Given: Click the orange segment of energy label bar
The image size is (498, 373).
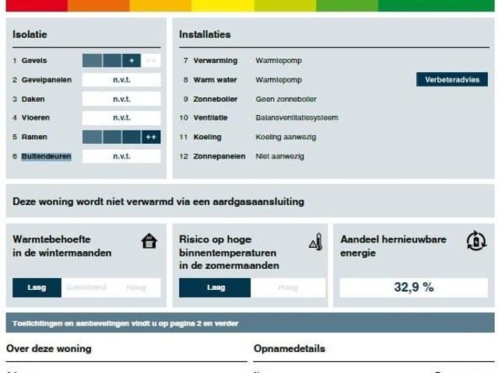Looking at the screenshot, I should click(x=99, y=5).
